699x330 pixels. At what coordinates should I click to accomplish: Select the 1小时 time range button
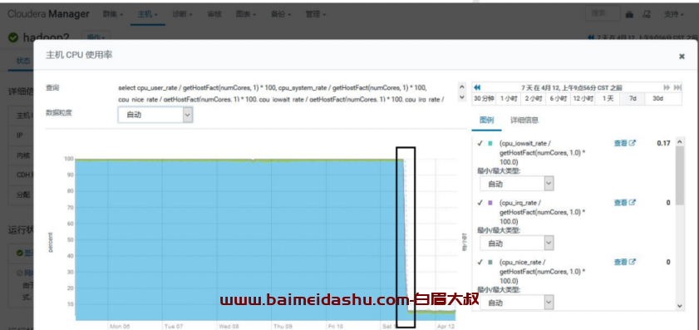click(x=509, y=98)
